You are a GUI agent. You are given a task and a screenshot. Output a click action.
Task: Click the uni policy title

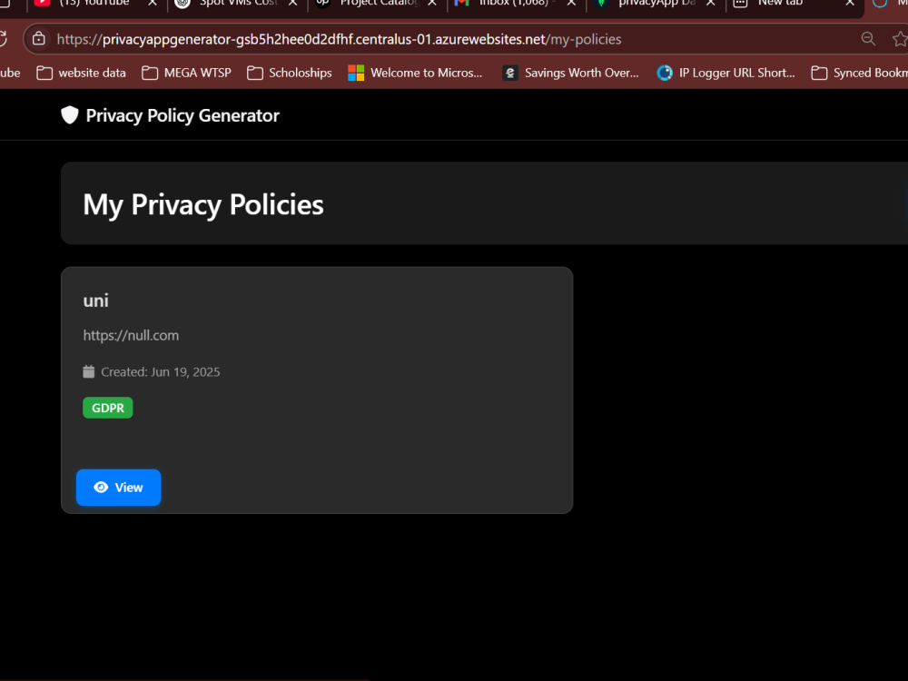(x=95, y=301)
